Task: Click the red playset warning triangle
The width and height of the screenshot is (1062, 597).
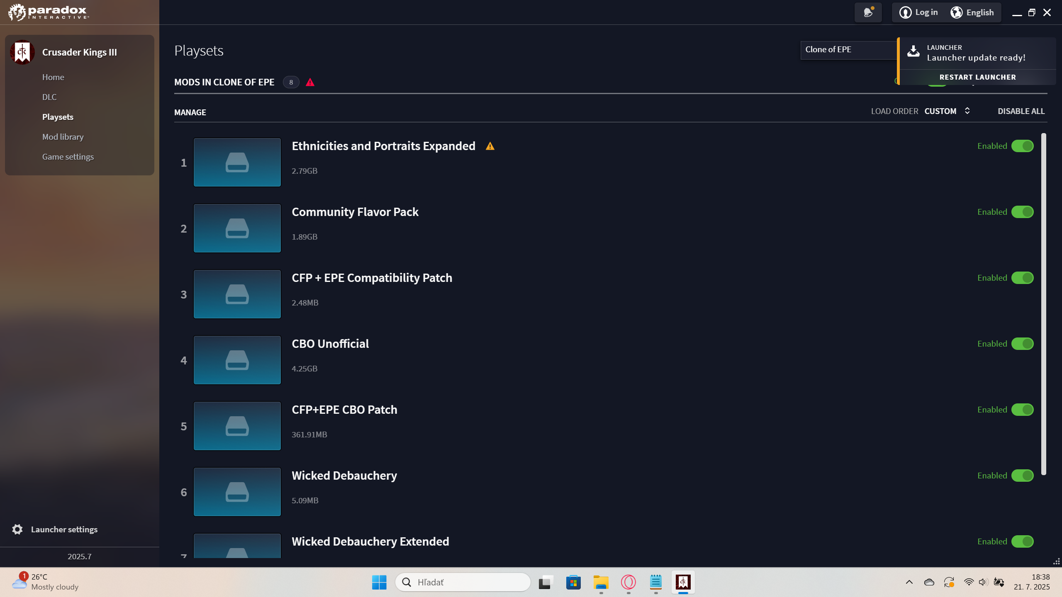Action: pyautogui.click(x=310, y=82)
